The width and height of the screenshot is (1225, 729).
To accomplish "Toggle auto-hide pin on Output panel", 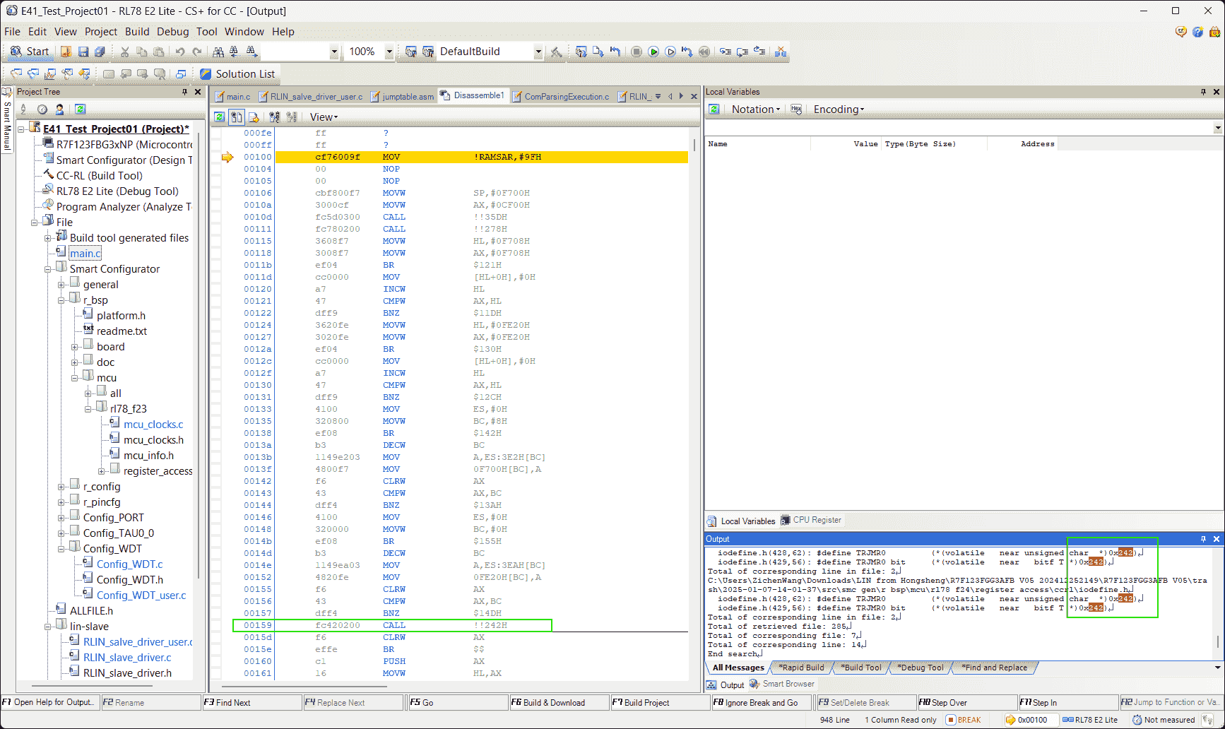I will [1204, 539].
